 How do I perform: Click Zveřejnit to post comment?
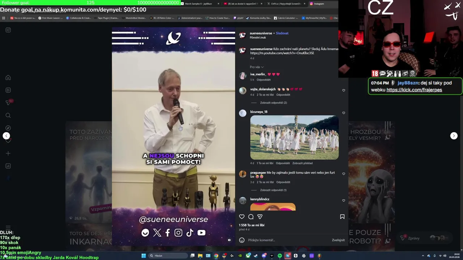tap(338, 240)
